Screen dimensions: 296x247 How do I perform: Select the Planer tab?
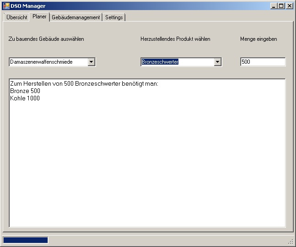(x=39, y=16)
